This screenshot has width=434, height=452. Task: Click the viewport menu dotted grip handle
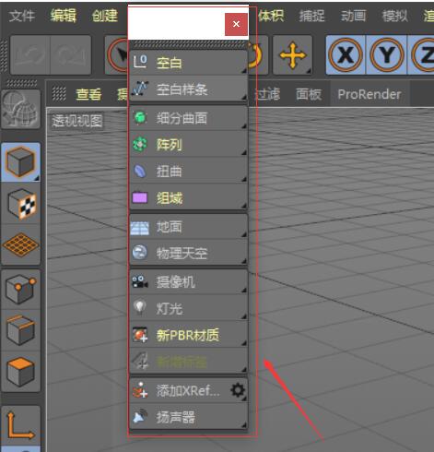pyautogui.click(x=59, y=94)
